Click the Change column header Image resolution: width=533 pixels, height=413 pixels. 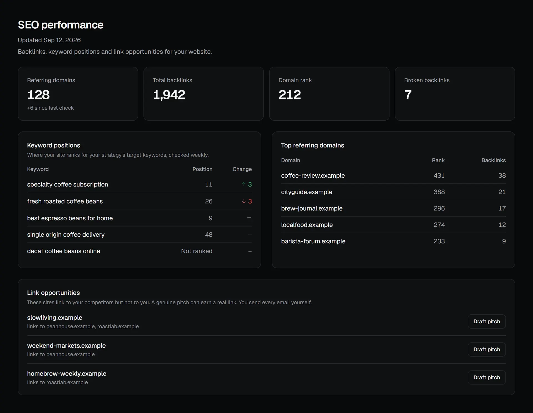(242, 169)
